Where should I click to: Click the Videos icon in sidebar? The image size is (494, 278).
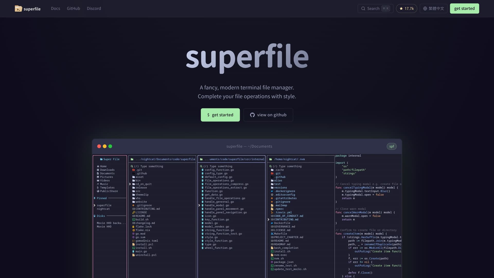point(98,180)
